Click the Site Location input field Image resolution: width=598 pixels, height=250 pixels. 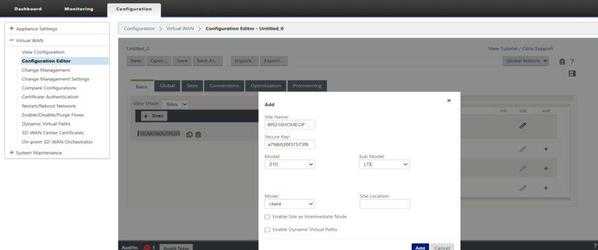(385, 204)
